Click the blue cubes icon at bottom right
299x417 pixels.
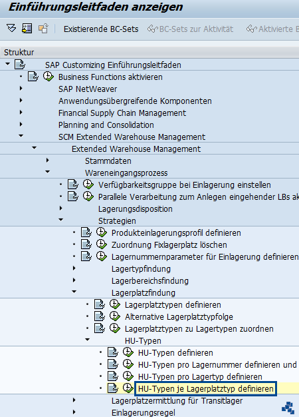(288, 408)
